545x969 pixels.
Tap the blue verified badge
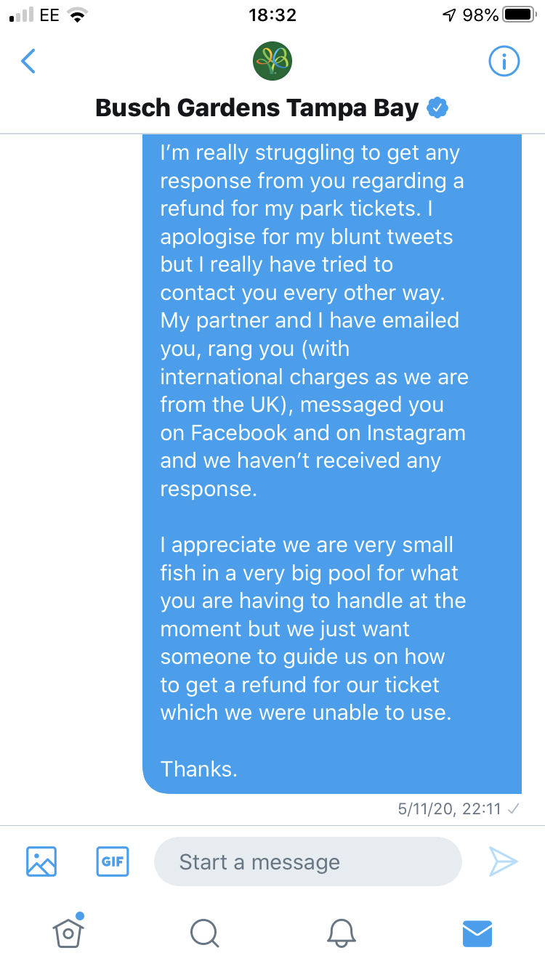(x=437, y=108)
